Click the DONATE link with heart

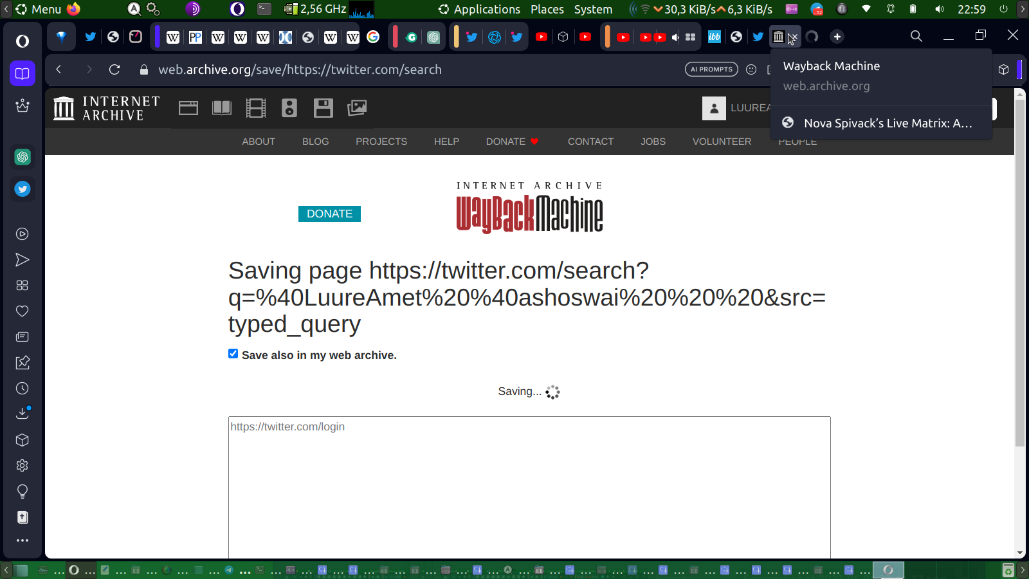click(513, 142)
